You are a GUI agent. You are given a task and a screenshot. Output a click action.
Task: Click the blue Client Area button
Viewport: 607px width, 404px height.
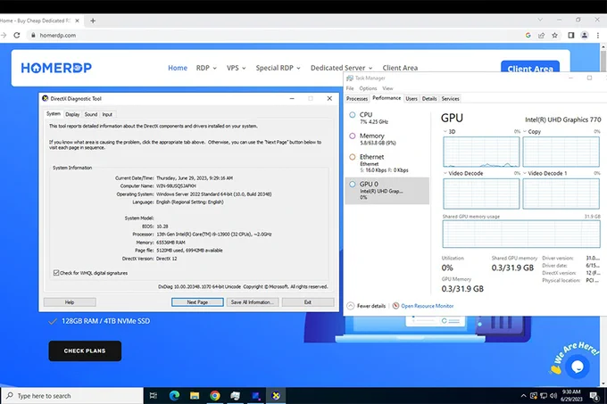click(x=530, y=67)
